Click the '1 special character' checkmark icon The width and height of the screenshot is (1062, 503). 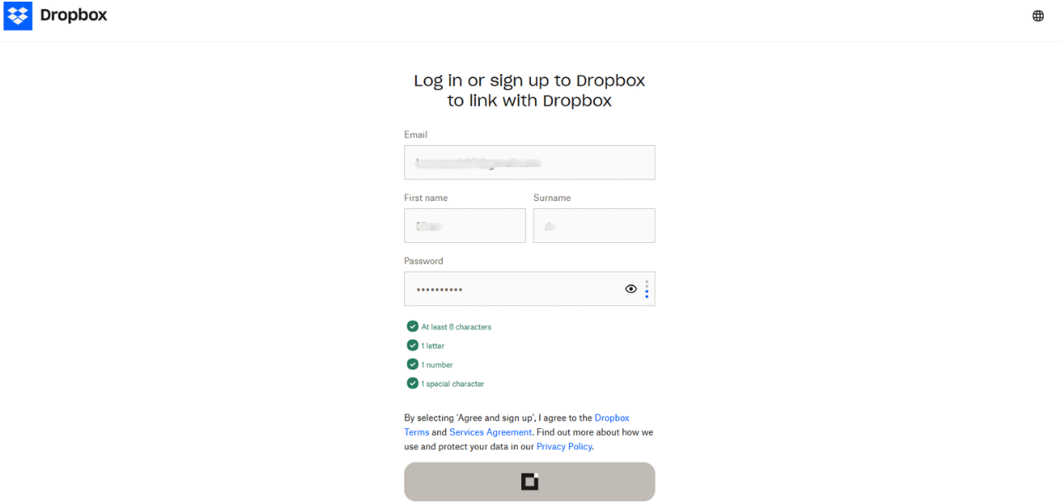(412, 383)
